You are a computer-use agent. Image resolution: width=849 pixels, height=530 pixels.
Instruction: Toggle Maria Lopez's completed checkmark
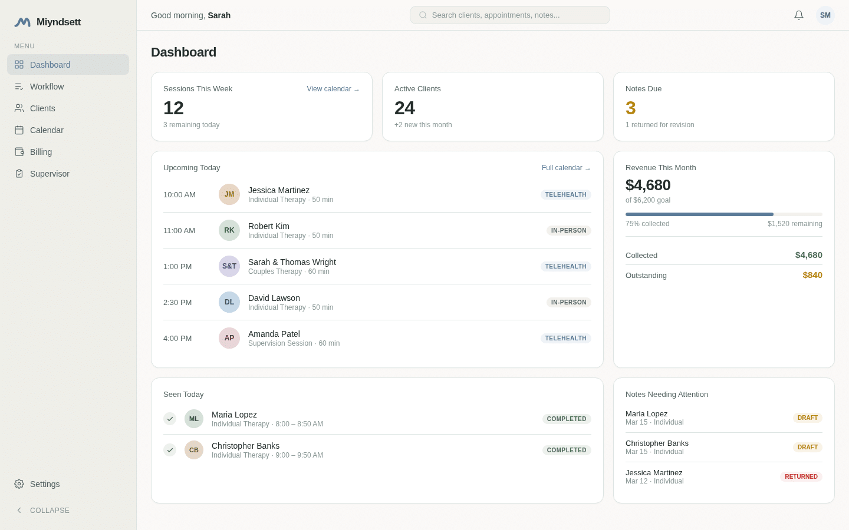point(170,419)
